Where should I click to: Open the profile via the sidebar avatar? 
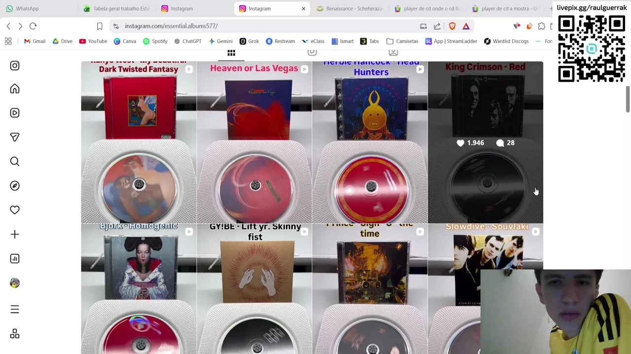[15, 283]
